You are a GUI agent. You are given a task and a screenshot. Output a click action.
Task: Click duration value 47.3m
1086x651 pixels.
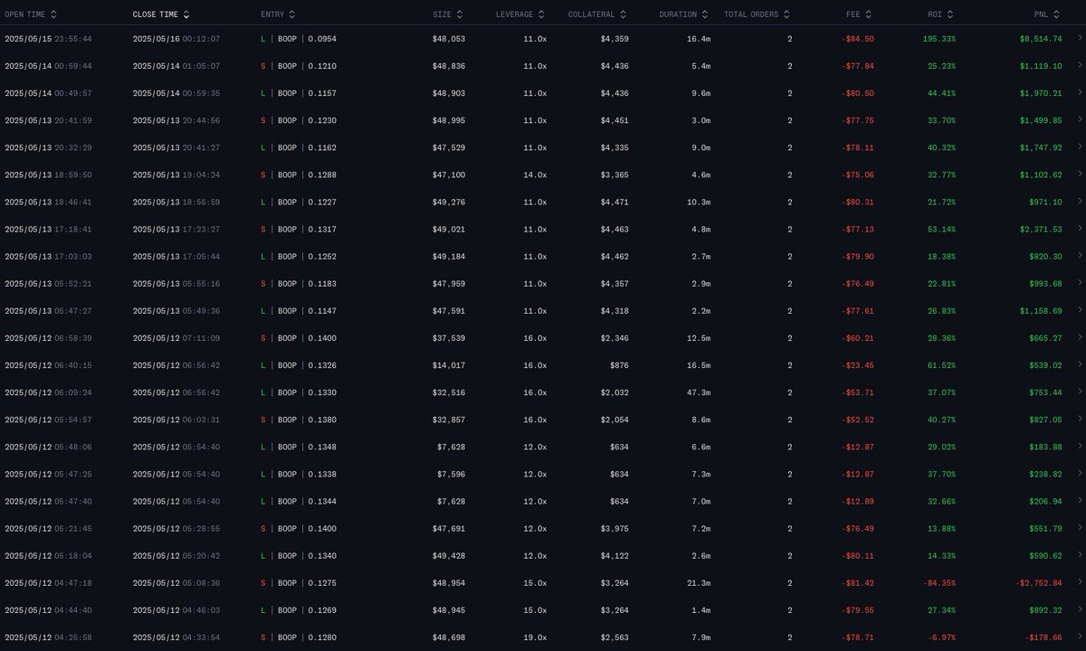699,392
